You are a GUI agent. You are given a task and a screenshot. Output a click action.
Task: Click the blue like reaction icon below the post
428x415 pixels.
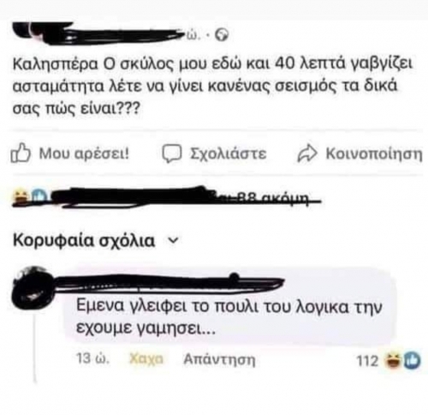37,196
